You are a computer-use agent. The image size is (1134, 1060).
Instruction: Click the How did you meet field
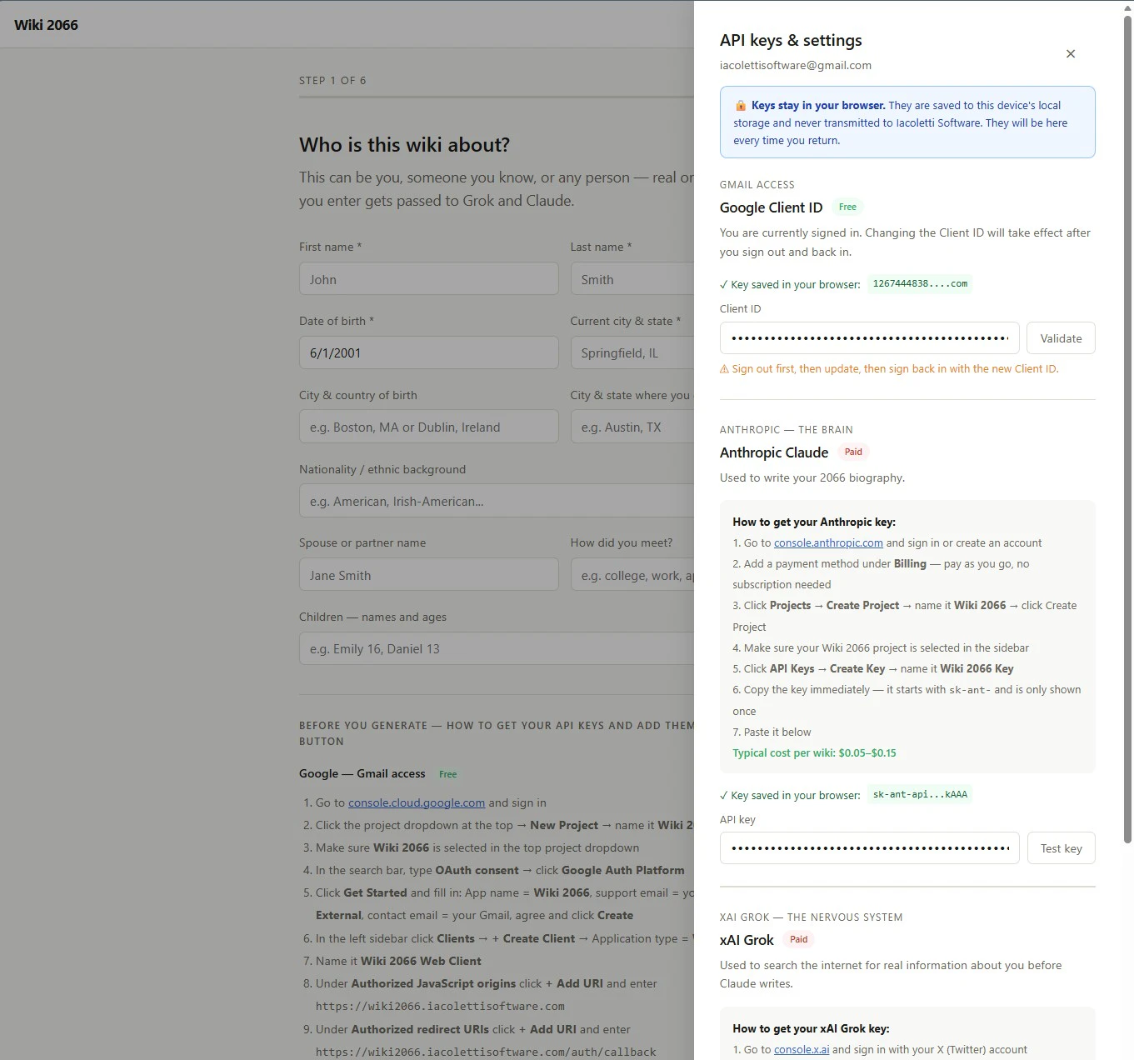tap(632, 575)
